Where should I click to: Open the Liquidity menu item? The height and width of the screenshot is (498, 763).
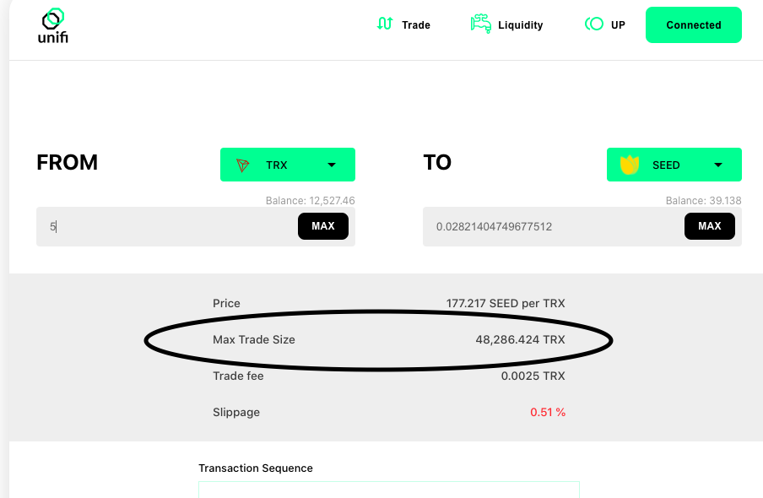click(x=520, y=25)
